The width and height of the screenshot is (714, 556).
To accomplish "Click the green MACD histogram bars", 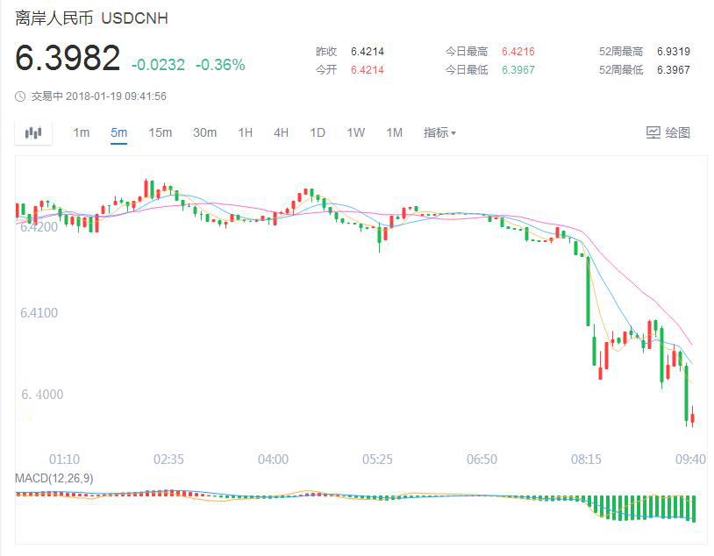I will click(640, 507).
